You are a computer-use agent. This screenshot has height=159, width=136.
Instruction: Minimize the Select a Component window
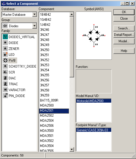pos(123,4)
